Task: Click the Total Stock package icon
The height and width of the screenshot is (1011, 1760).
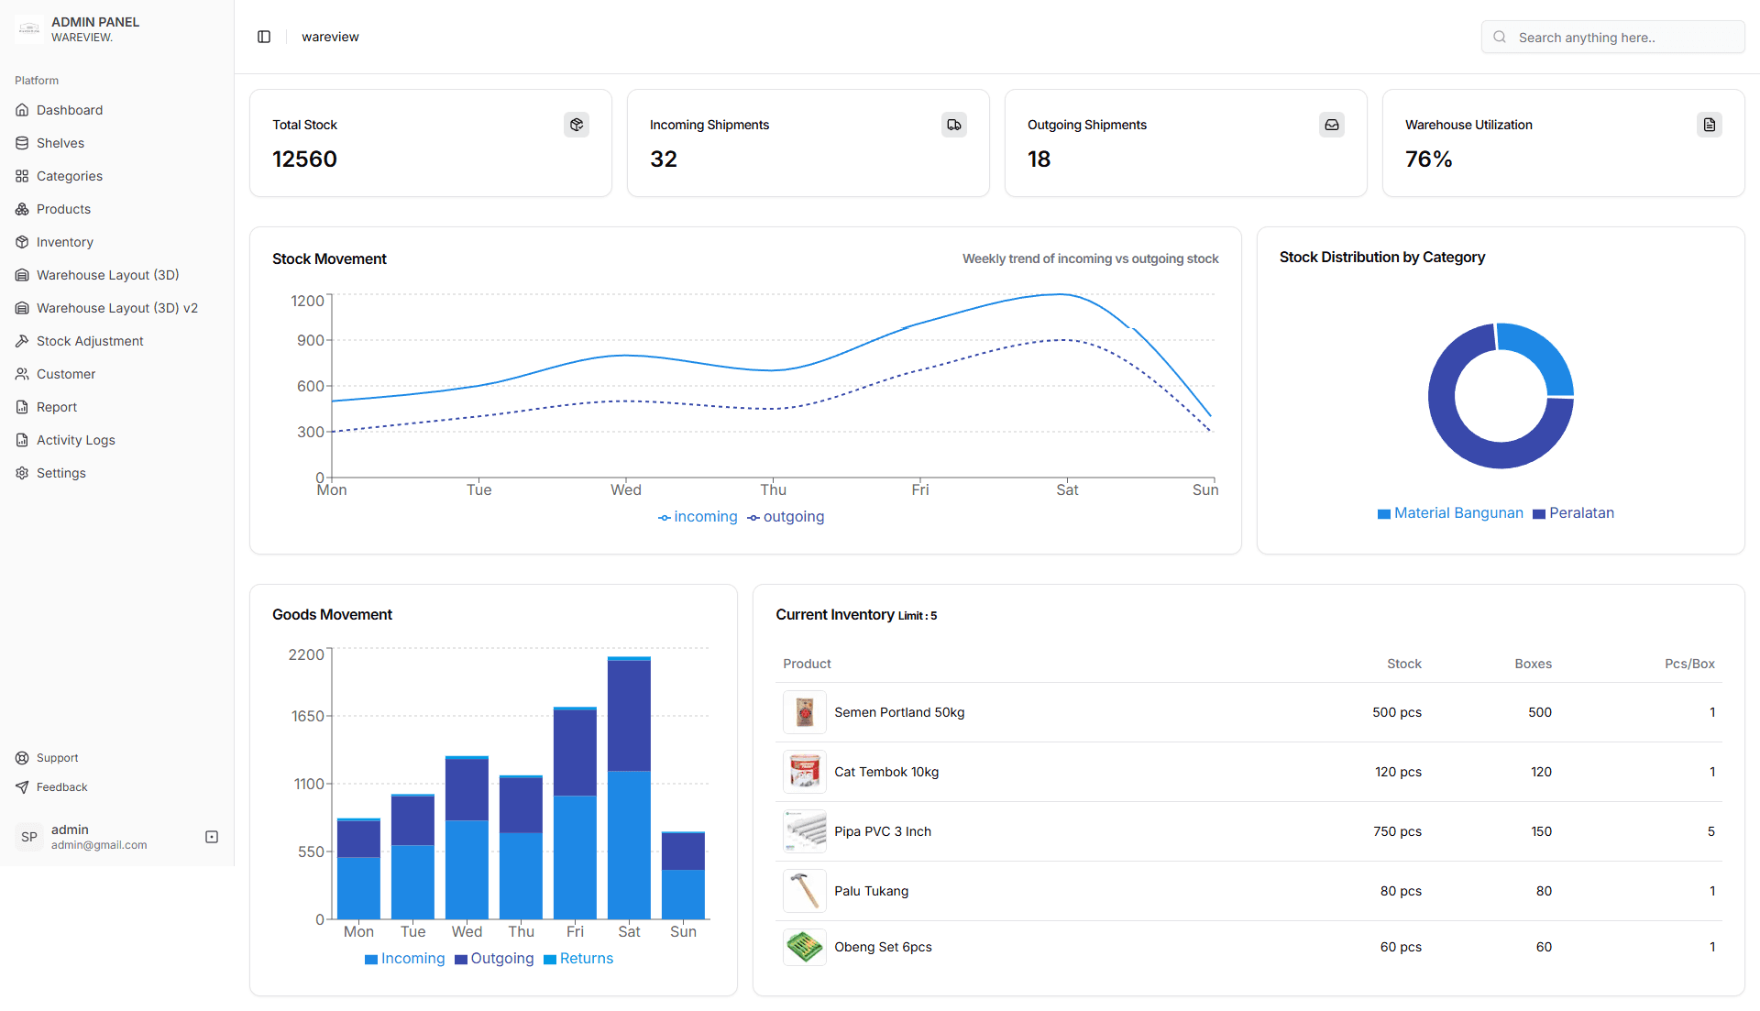Action: [x=577, y=125]
